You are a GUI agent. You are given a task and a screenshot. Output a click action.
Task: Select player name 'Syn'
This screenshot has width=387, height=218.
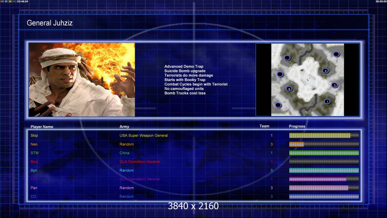tap(34, 170)
